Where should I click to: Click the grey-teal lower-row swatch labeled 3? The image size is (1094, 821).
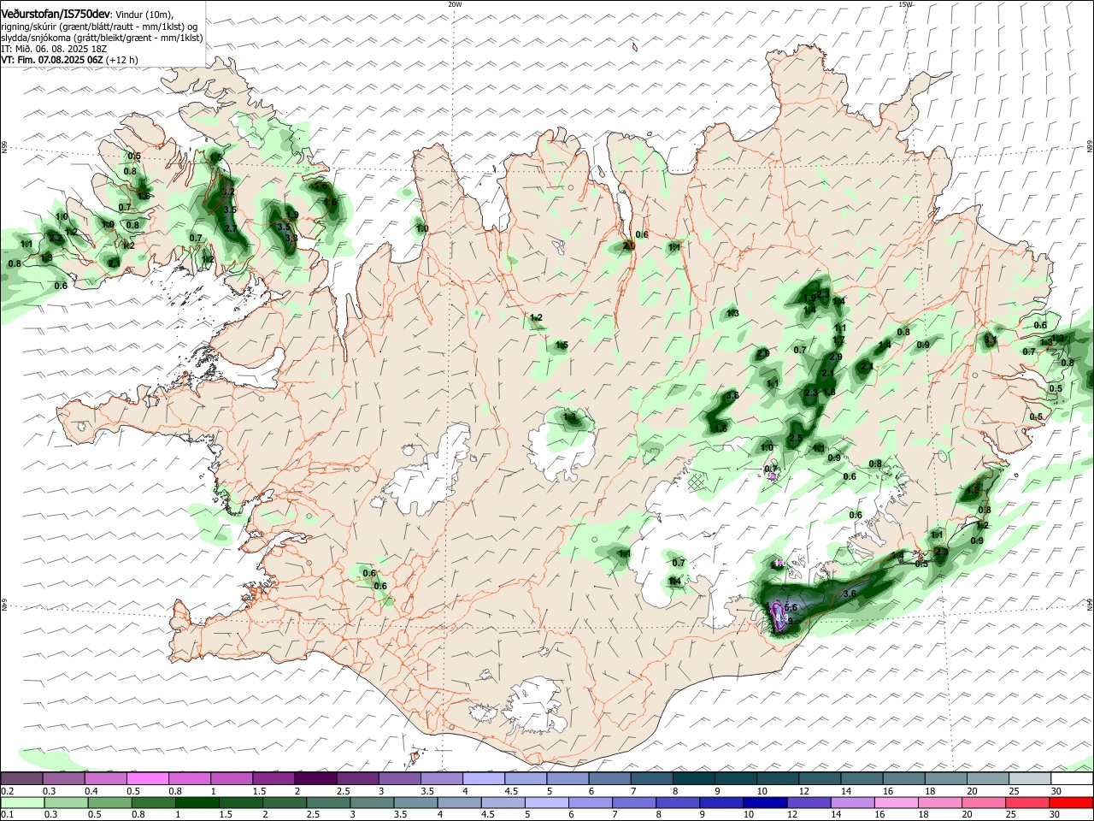coord(371,802)
